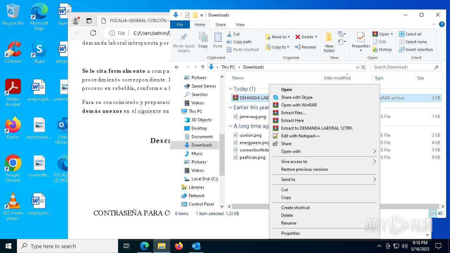Open Windows Start menu
Viewport: 450px width, 253px height.
8,246
